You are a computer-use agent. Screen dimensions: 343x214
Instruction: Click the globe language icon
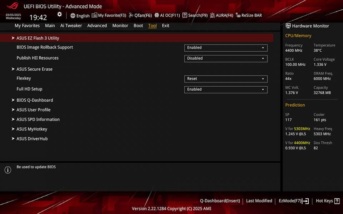click(73, 15)
